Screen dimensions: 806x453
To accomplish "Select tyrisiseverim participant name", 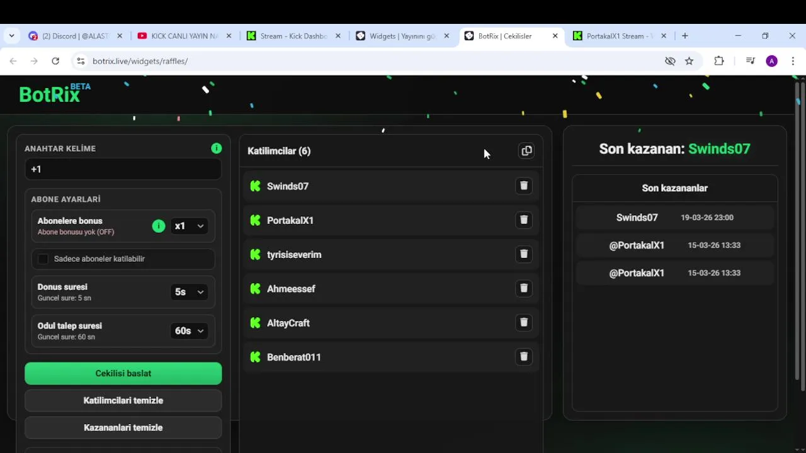I will 294,254.
